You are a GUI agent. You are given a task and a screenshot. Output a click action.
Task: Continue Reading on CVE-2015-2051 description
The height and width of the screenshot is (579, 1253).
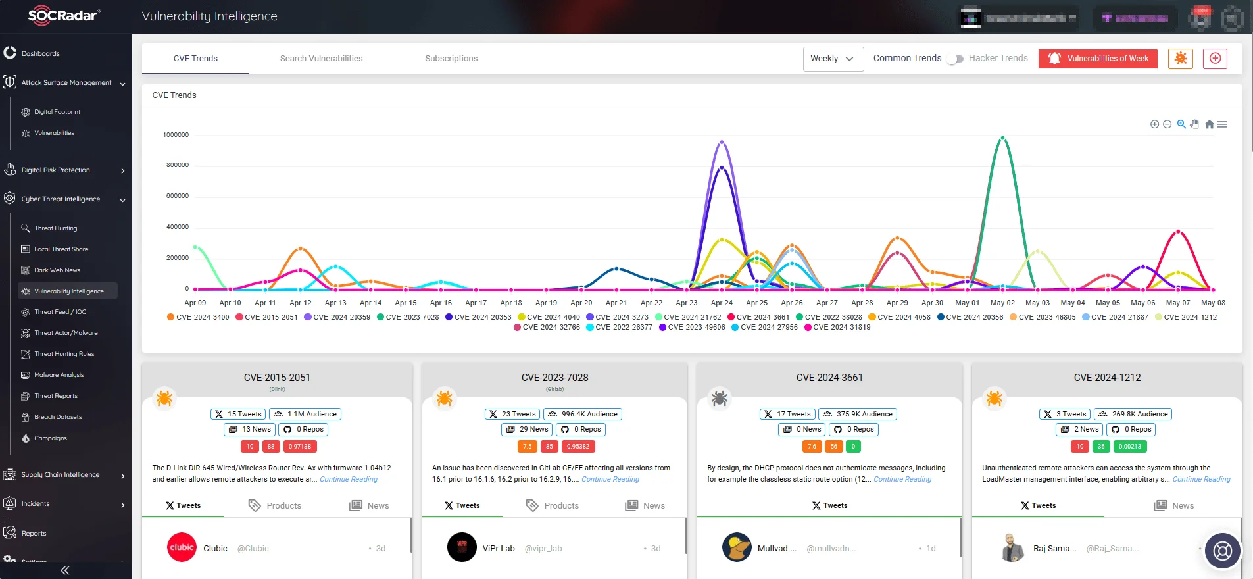click(349, 479)
